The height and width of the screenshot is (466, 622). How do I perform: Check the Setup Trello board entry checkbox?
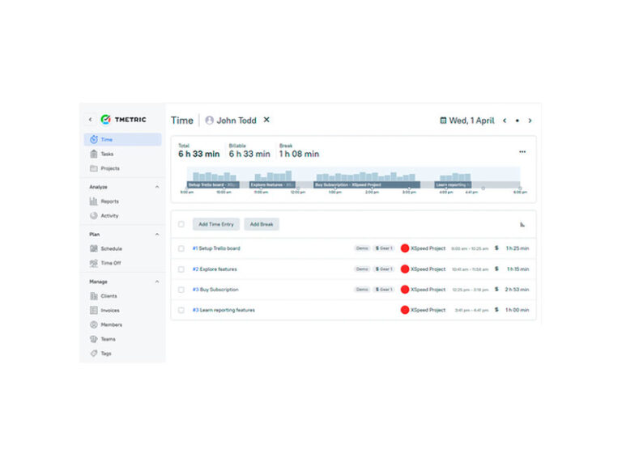point(181,248)
